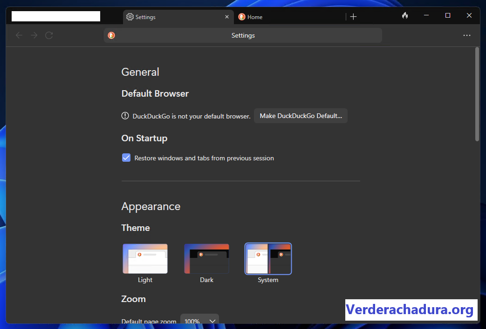Click the On Startup subheading

click(144, 138)
